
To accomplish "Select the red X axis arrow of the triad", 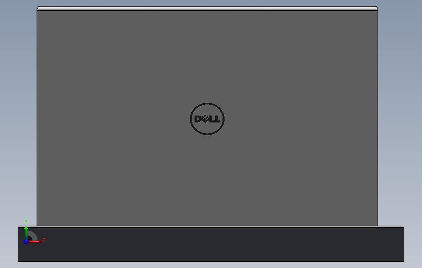I will [35, 242].
